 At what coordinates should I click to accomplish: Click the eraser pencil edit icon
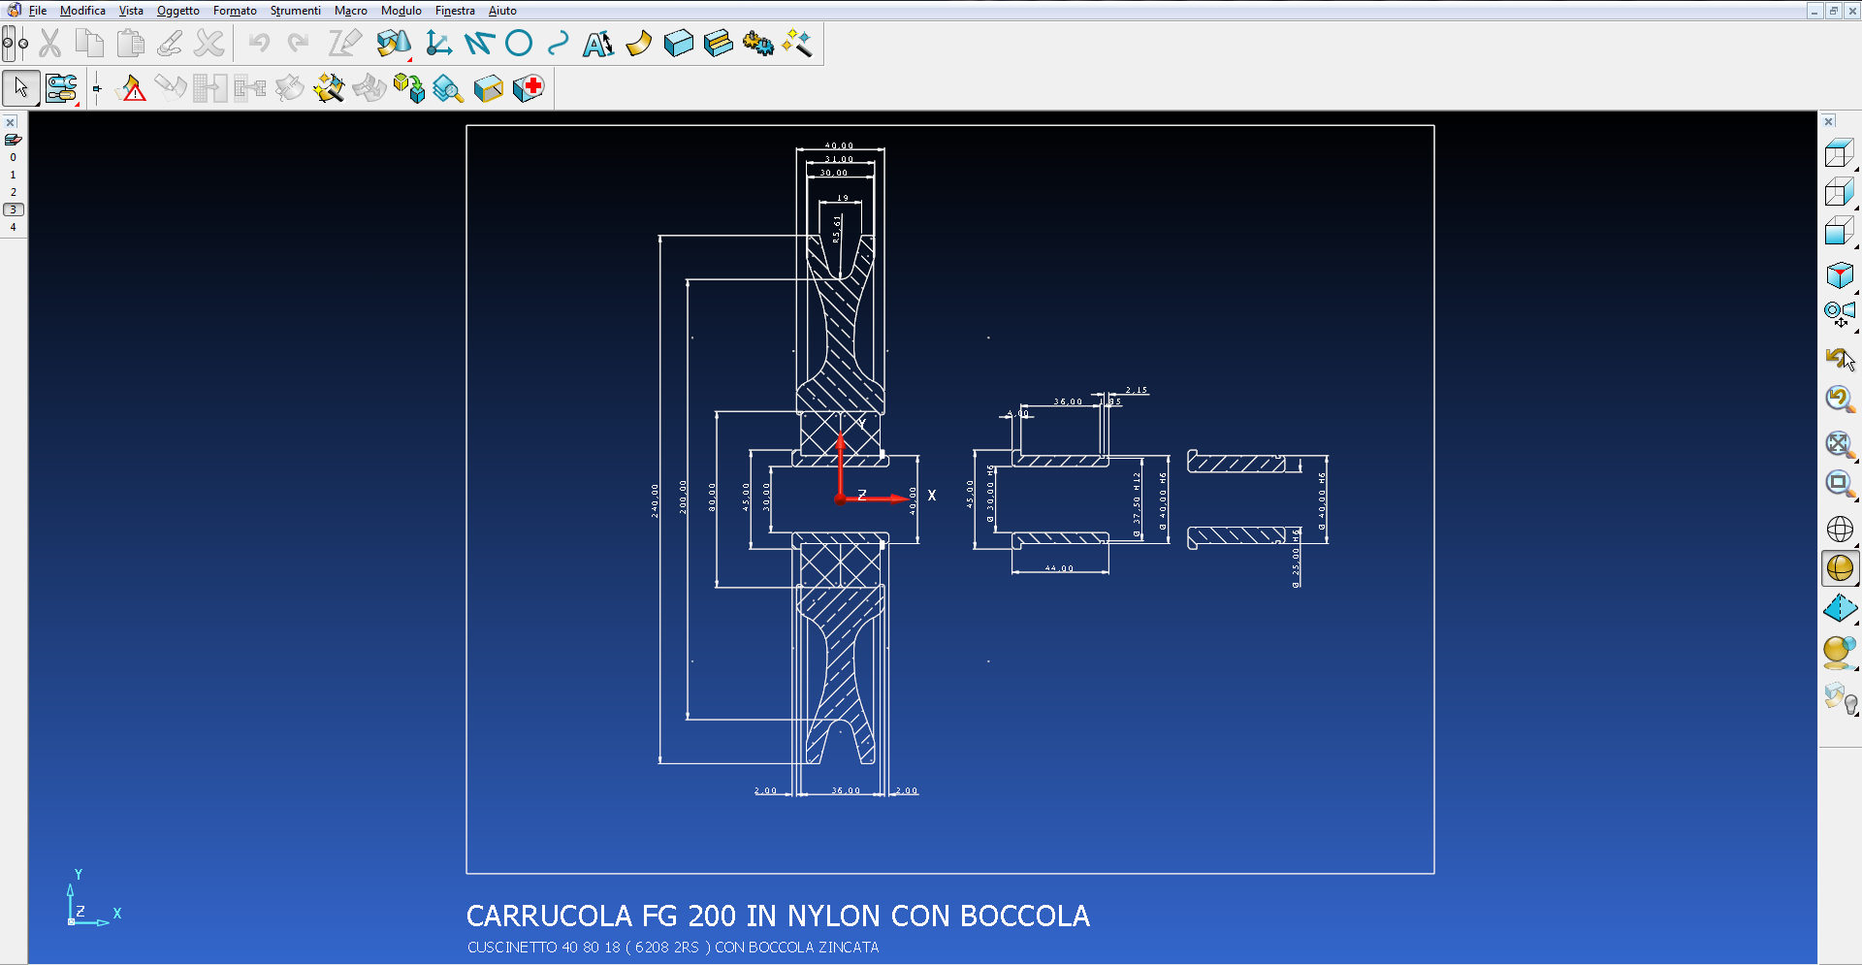coord(170,44)
